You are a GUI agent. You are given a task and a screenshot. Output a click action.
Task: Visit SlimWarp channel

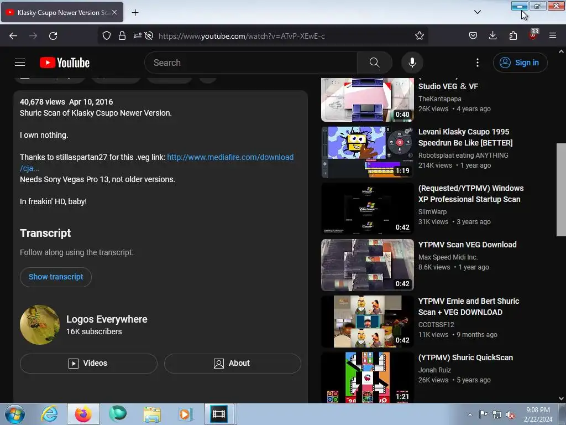(x=432, y=212)
